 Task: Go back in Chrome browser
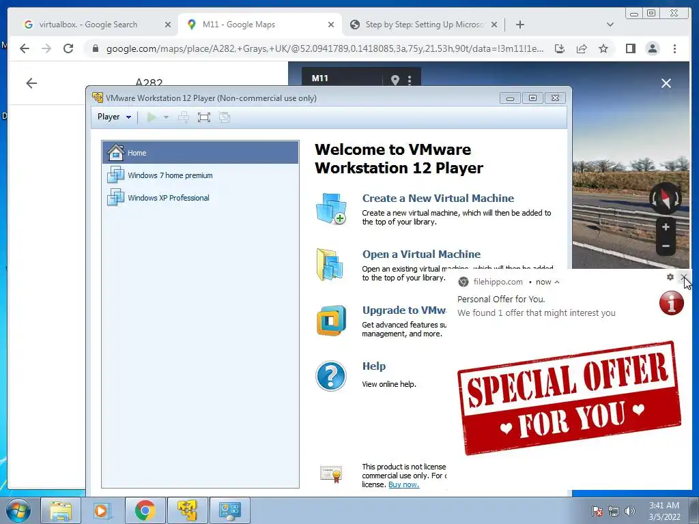pos(25,48)
